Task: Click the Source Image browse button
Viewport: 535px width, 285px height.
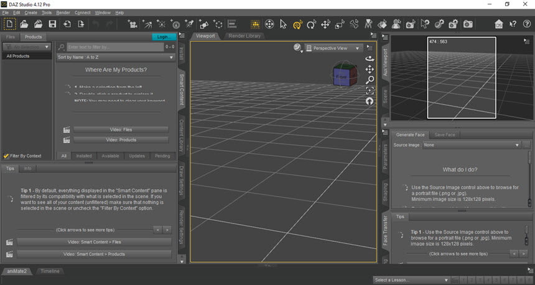Action: (527, 145)
